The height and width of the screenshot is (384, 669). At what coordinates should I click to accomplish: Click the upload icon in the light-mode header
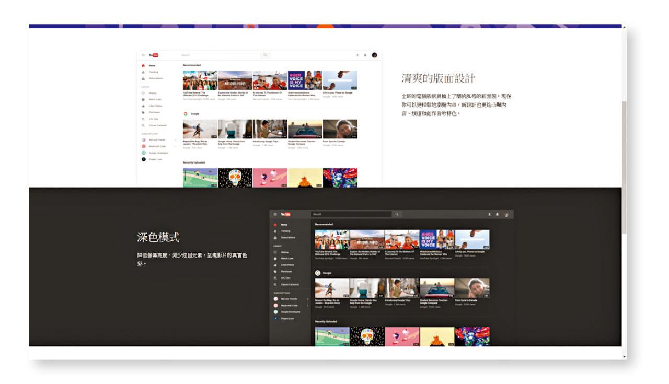click(x=357, y=55)
